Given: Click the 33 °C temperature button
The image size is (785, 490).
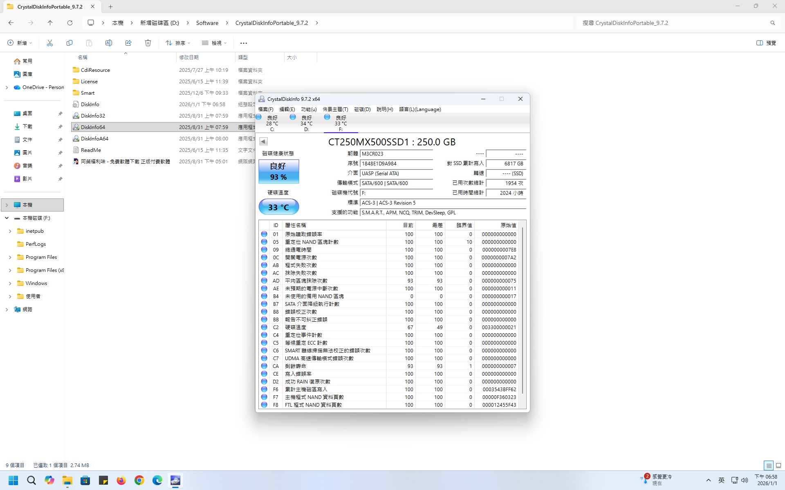Looking at the screenshot, I should 278,207.
